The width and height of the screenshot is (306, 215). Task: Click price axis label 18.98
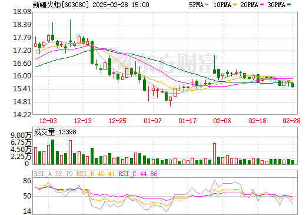click(22, 12)
